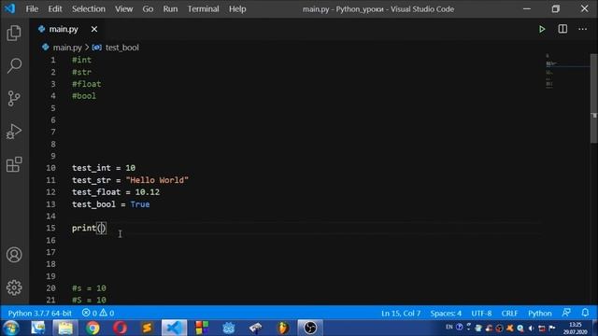The image size is (598, 336).
Task: Open the Go menu
Action: pos(148,8)
